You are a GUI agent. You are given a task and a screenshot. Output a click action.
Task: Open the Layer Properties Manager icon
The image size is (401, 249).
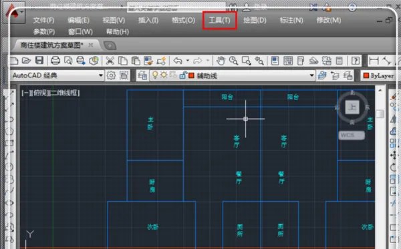[142, 75]
